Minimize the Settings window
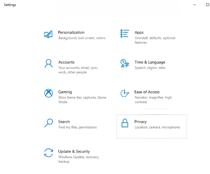Image resolution: width=210 pixels, height=174 pixels. pos(195,5)
